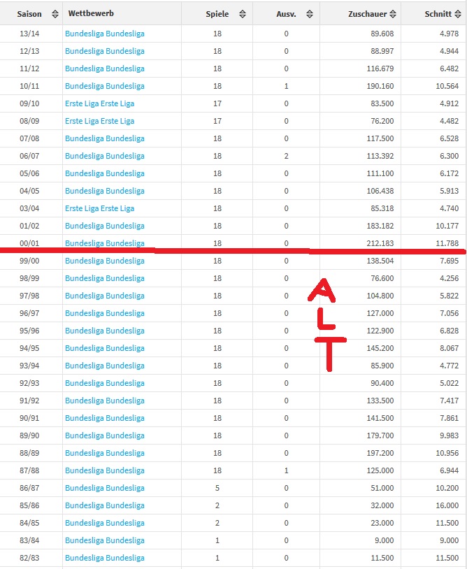Select Zuschauer value 138.504
Image resolution: width=467 pixels, height=569 pixels.
coord(380,261)
